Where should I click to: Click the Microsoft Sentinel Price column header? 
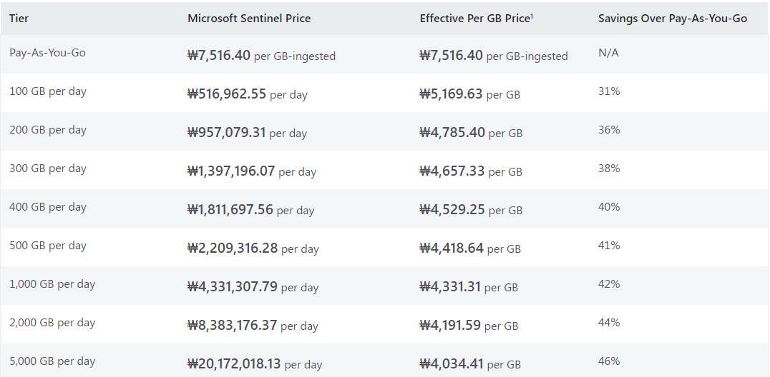coord(249,19)
